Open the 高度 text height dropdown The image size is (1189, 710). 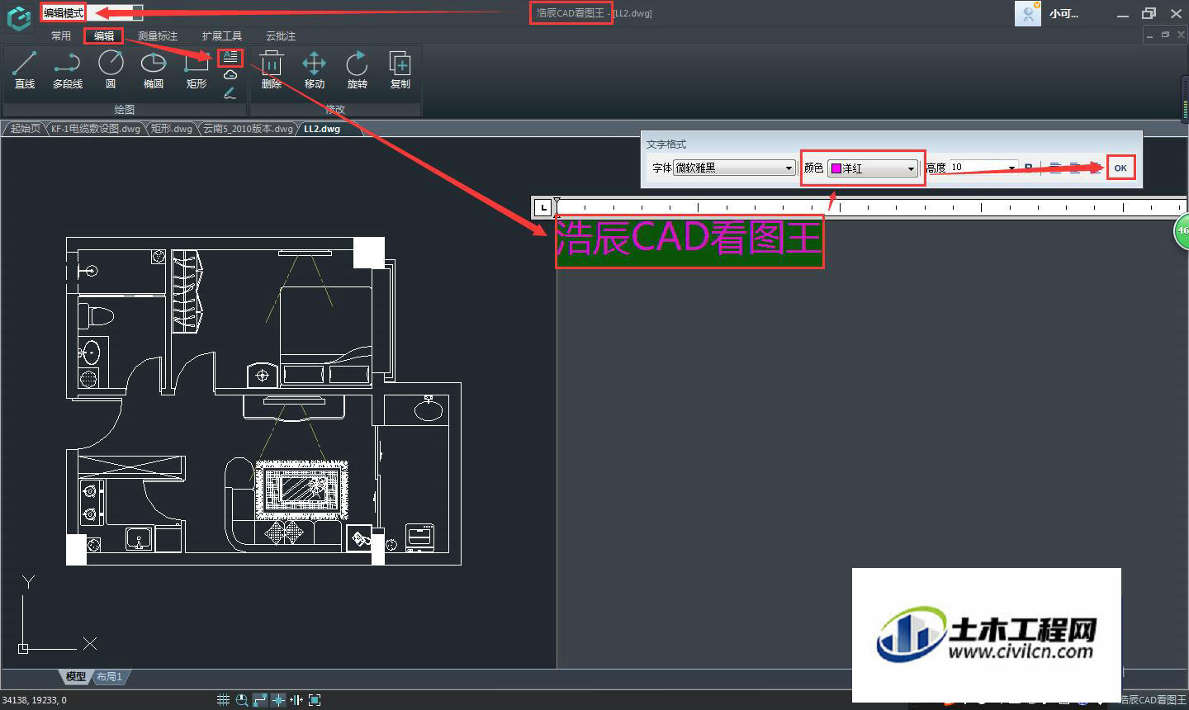coord(983,168)
